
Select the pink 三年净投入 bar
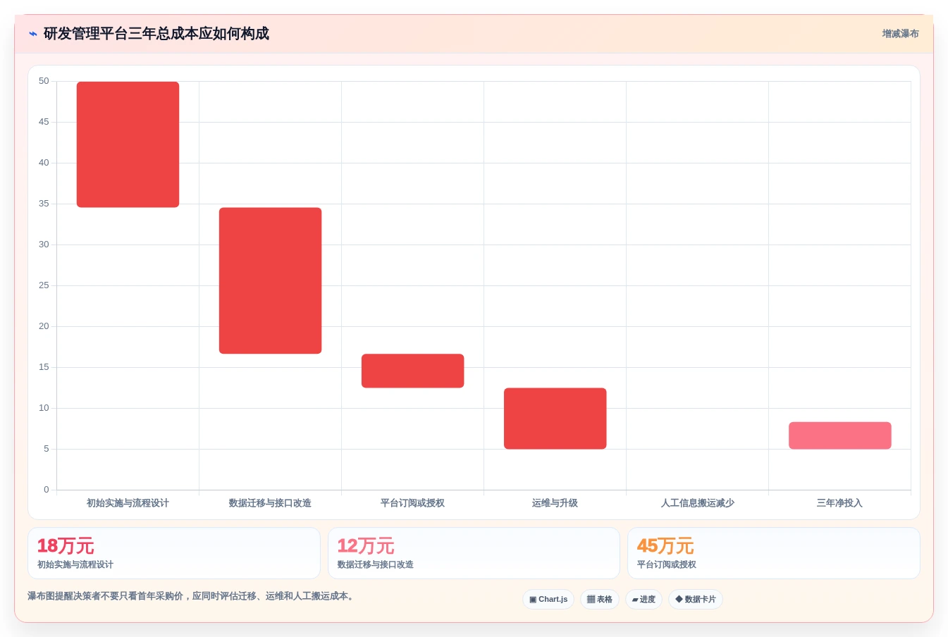[839, 435]
